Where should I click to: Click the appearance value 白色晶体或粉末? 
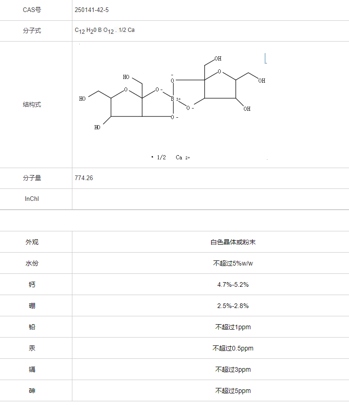[x=233, y=242]
